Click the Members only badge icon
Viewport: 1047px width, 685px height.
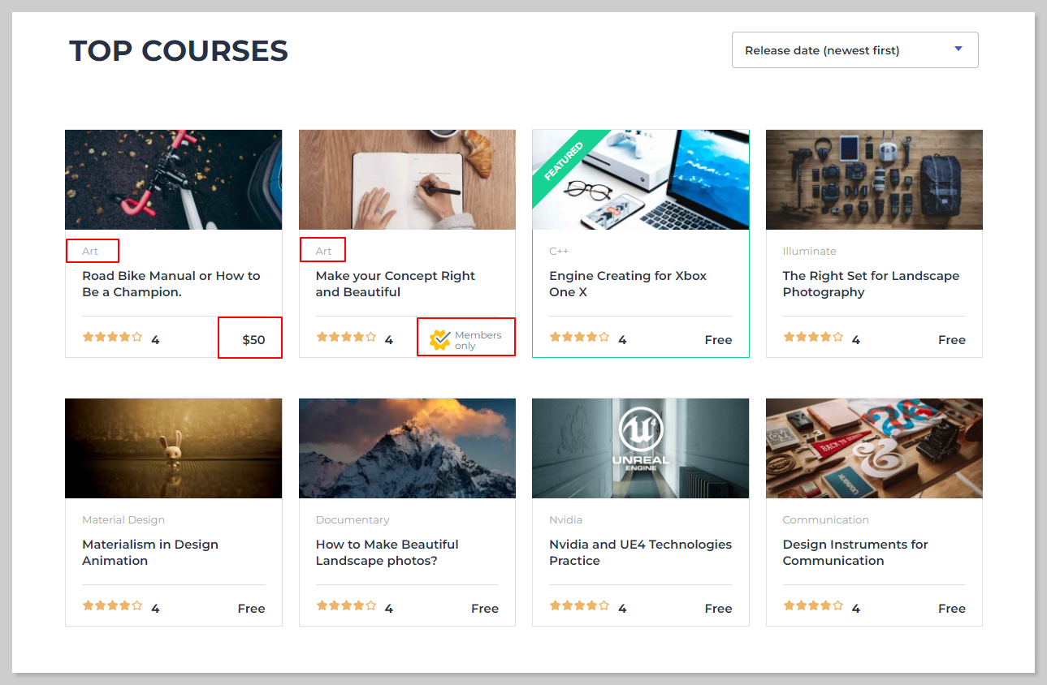tap(439, 340)
